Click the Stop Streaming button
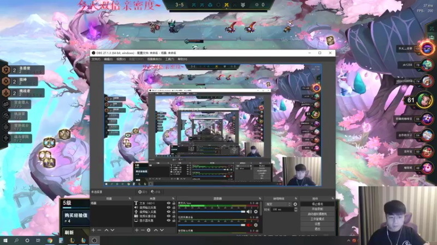The width and height of the screenshot is (437, 245). point(317,204)
